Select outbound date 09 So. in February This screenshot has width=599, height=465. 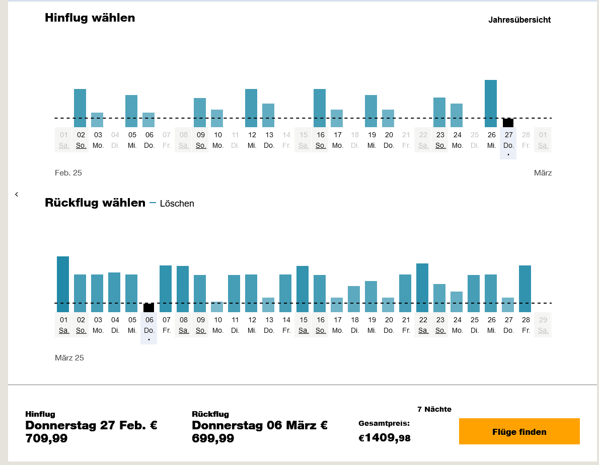click(200, 140)
